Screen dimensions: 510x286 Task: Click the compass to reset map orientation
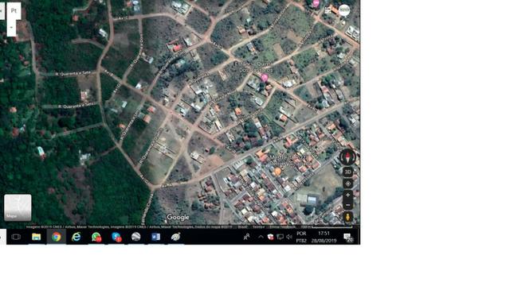tap(347, 157)
